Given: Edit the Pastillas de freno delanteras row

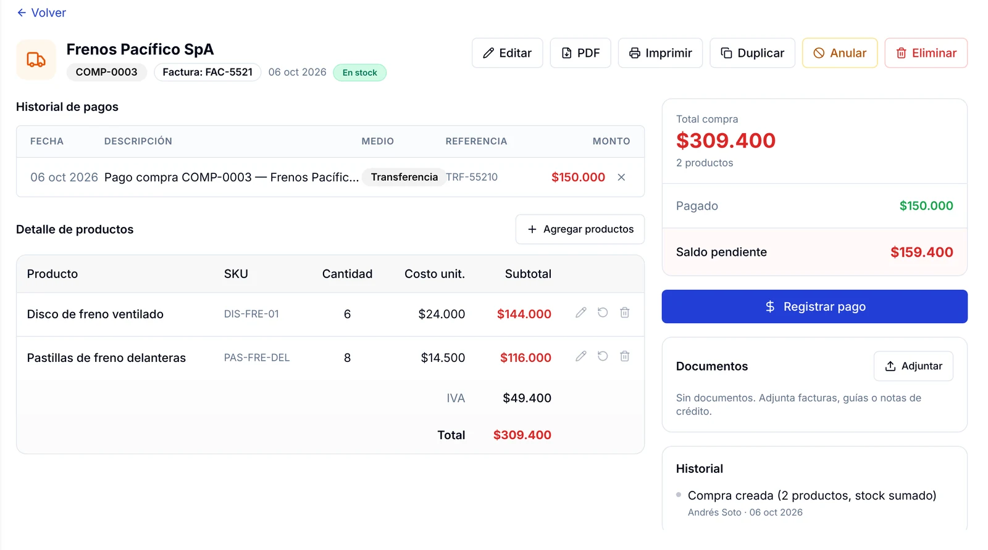Looking at the screenshot, I should point(581,356).
